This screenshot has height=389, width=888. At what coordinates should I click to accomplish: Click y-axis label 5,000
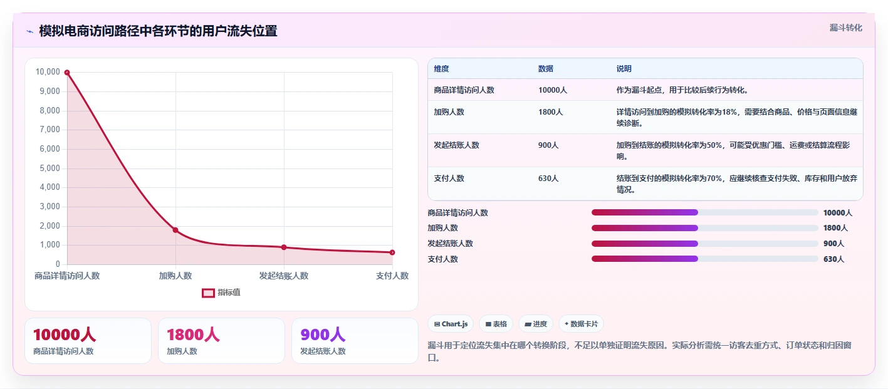[x=50, y=169]
